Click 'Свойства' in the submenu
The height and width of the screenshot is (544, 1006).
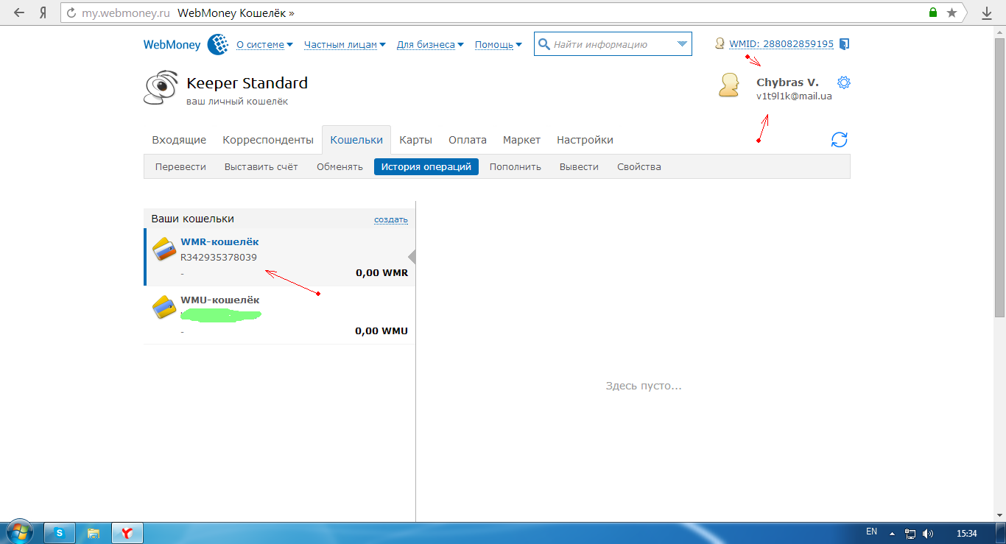[x=639, y=167]
